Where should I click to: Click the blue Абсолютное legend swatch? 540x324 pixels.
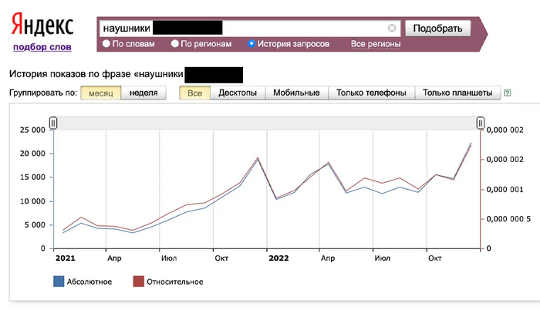(59, 282)
